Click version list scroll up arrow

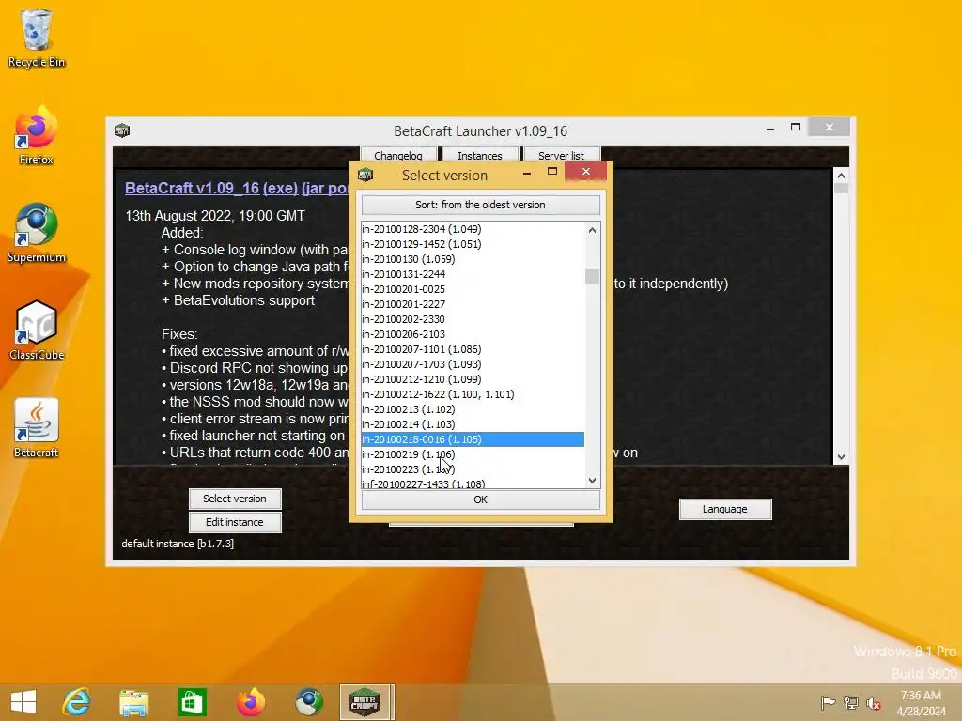(592, 230)
